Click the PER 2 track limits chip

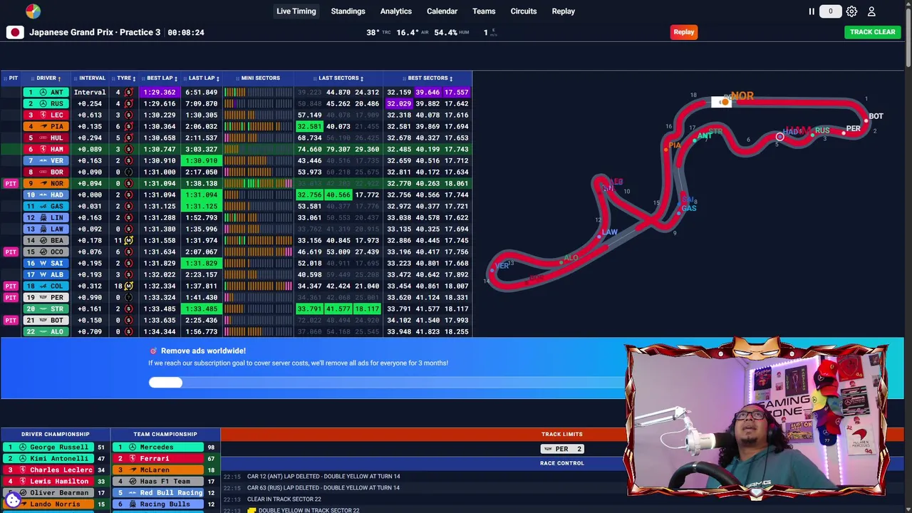(561, 449)
